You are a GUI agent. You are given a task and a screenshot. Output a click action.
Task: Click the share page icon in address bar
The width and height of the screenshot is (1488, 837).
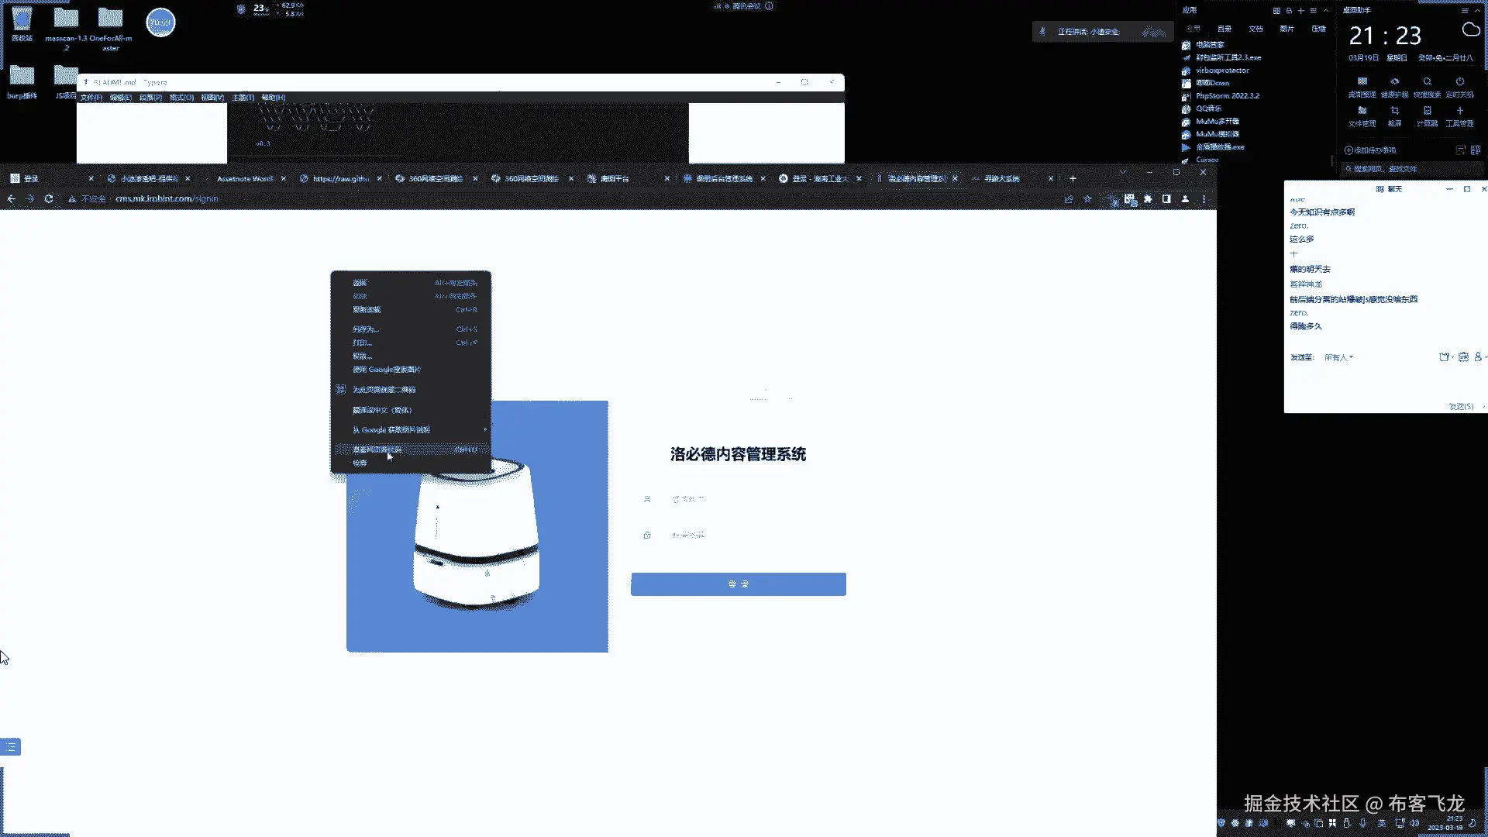point(1069,199)
